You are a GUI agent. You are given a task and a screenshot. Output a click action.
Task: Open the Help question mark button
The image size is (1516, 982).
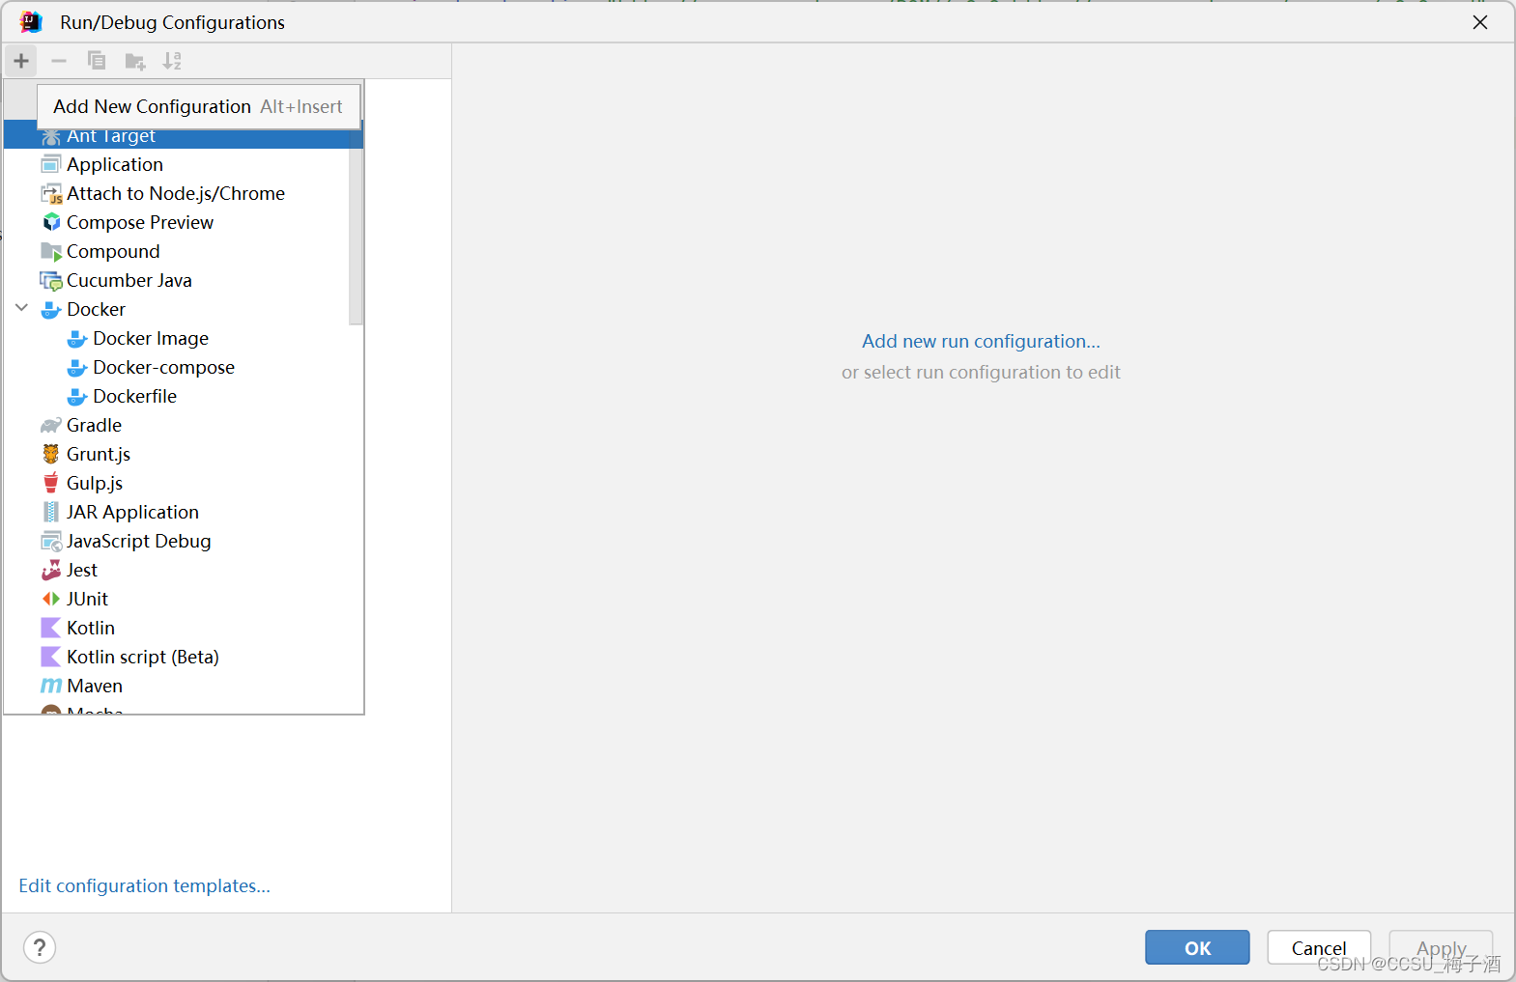click(x=40, y=947)
